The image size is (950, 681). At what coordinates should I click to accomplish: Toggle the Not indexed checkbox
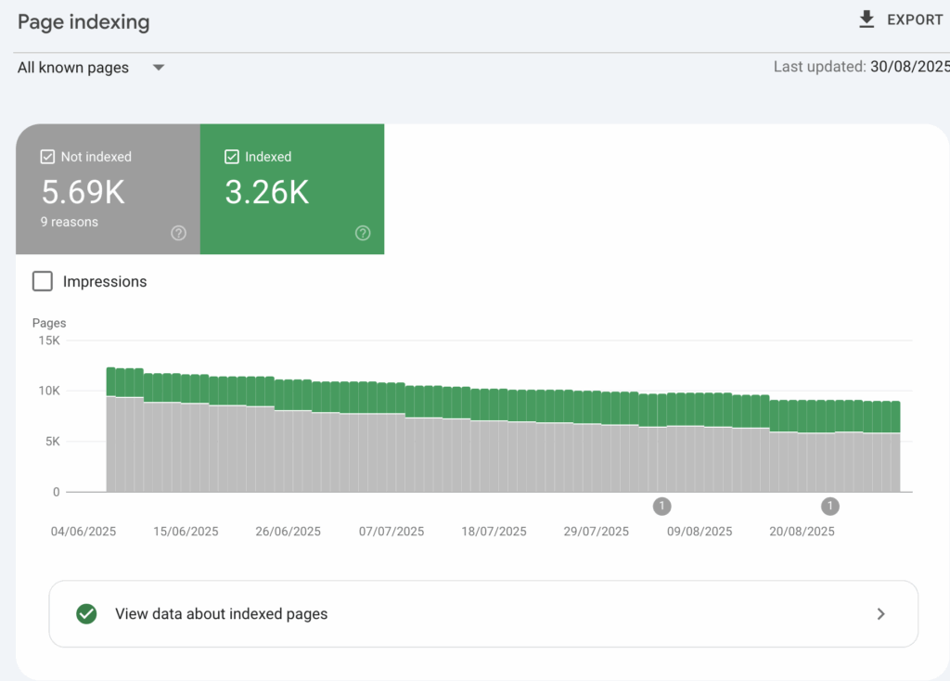[48, 157]
